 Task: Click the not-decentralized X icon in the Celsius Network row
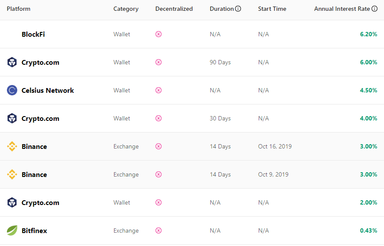pos(159,90)
